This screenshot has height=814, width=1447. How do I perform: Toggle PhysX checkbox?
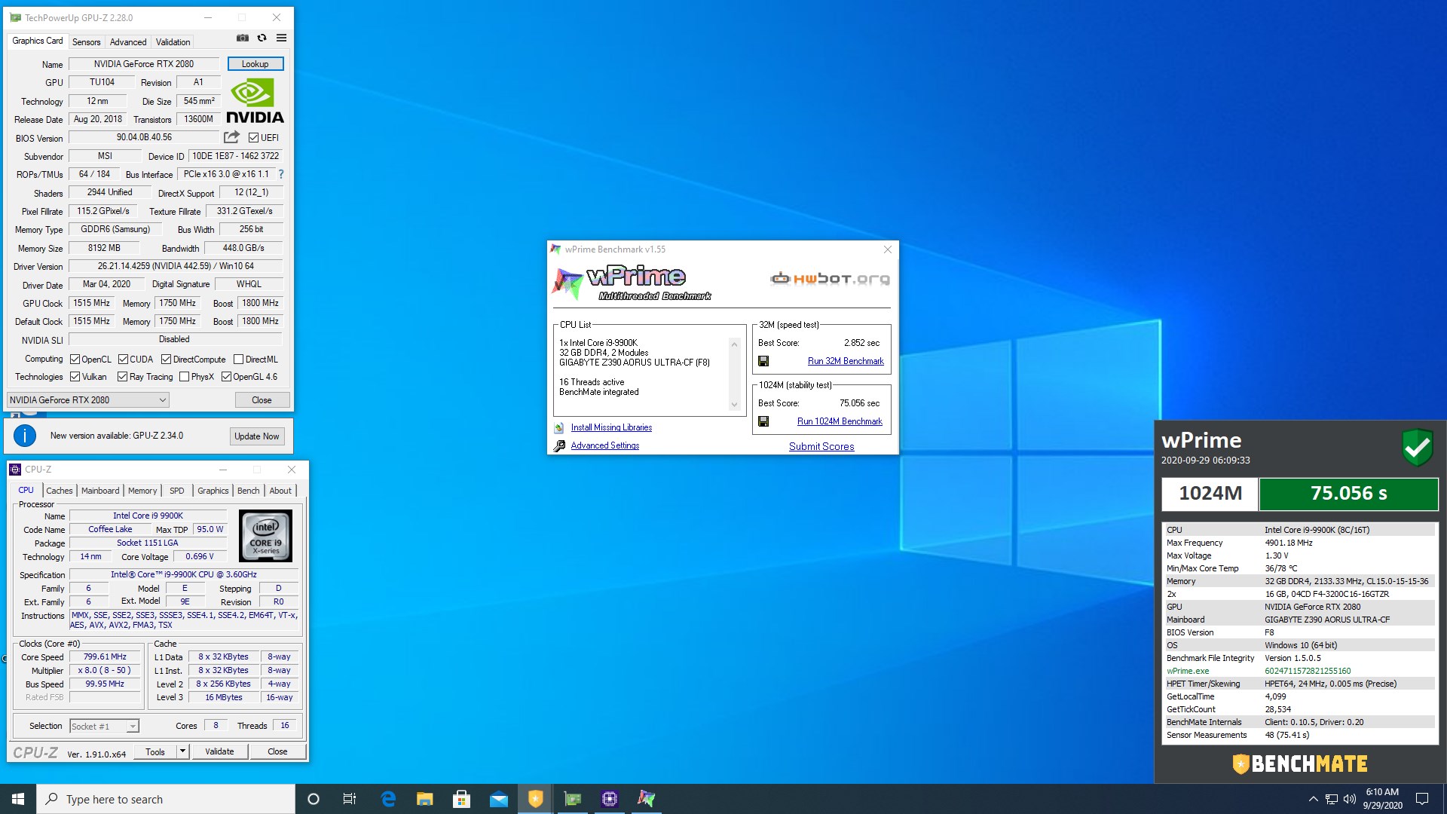[x=184, y=377]
